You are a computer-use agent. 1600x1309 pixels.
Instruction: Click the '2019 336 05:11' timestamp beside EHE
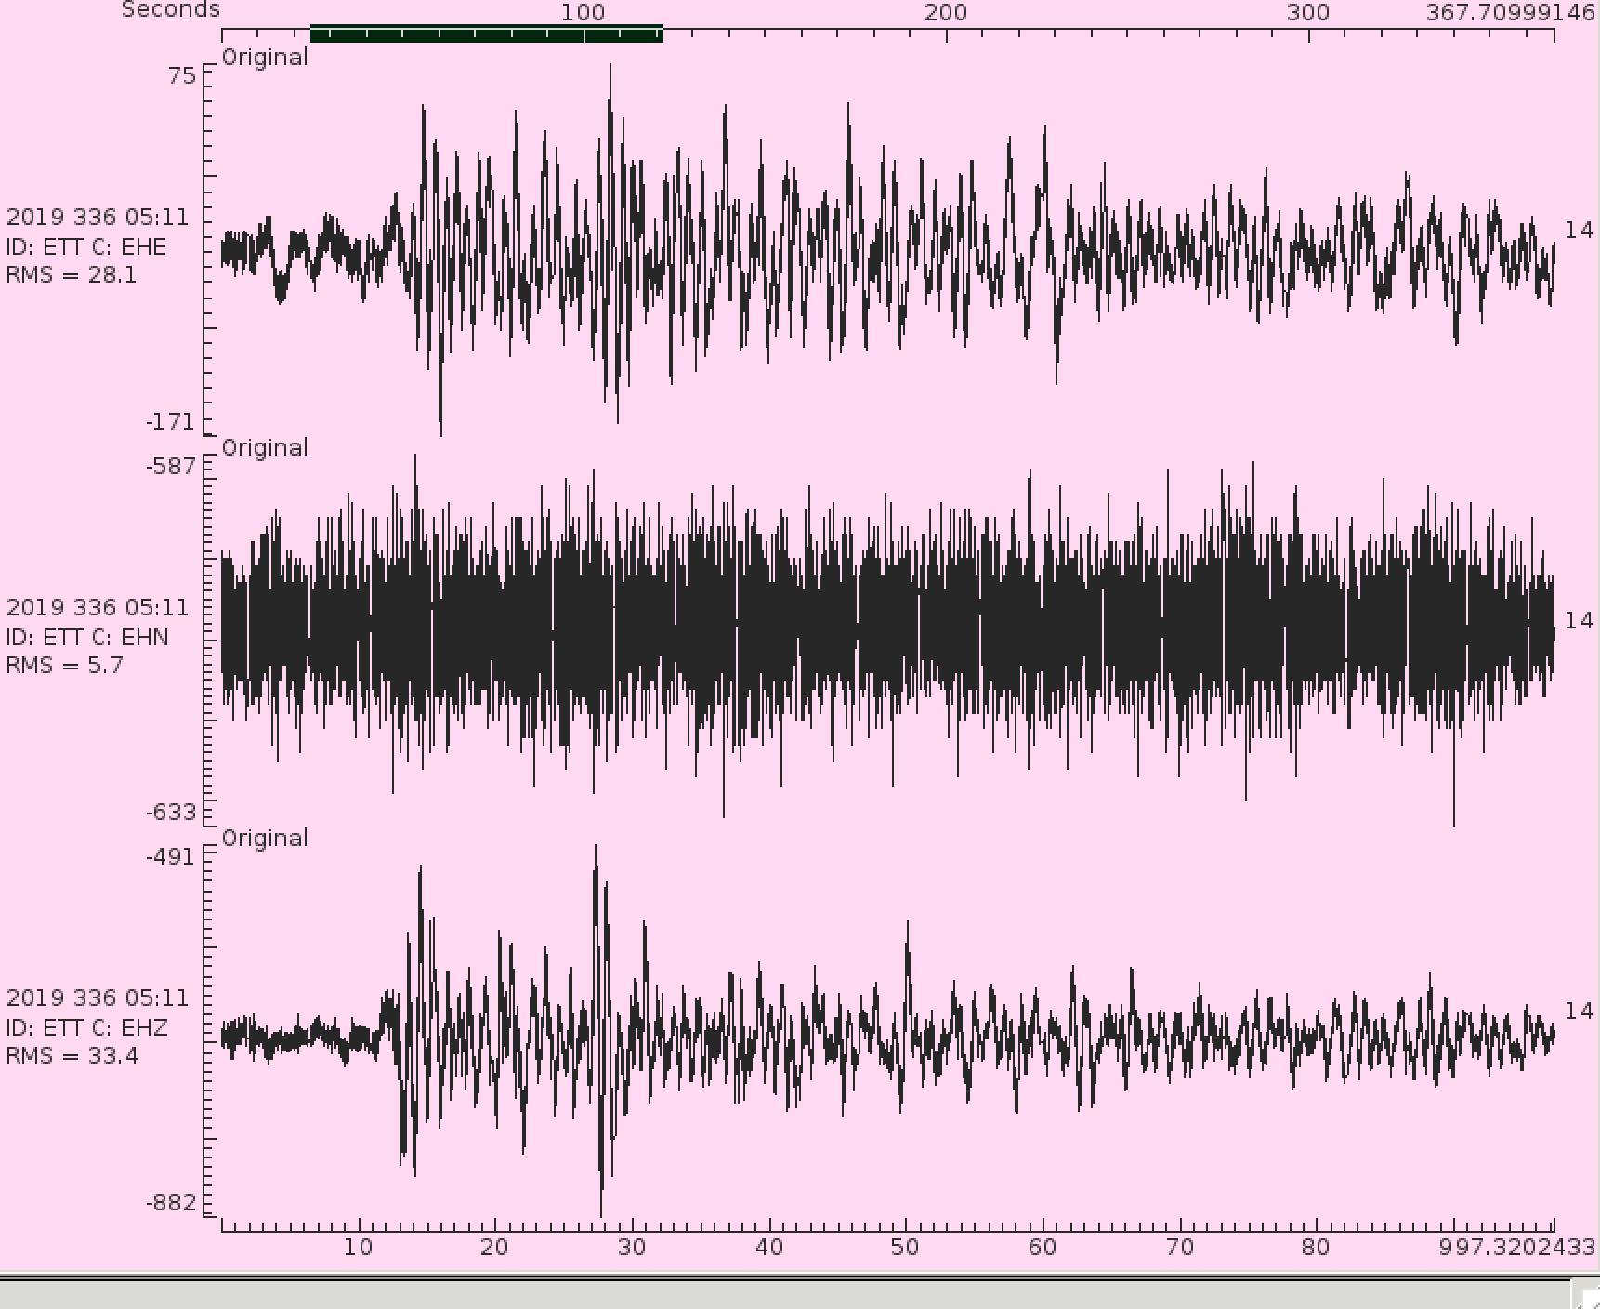coord(97,218)
